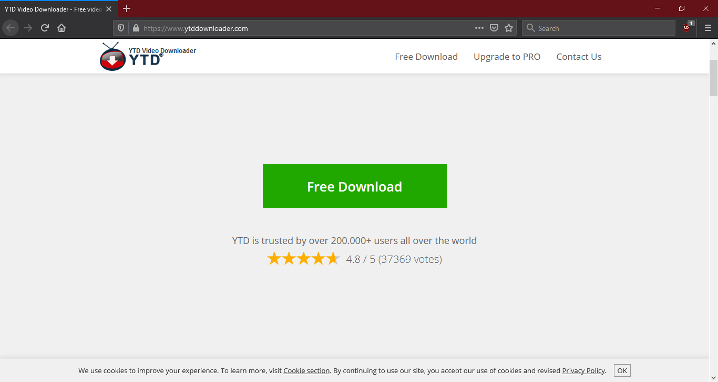Accept cookies by clicking OK
The width and height of the screenshot is (718, 382).
[621, 370]
